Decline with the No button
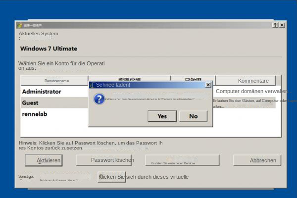Screen dimensions: 297x198 (x=193, y=116)
